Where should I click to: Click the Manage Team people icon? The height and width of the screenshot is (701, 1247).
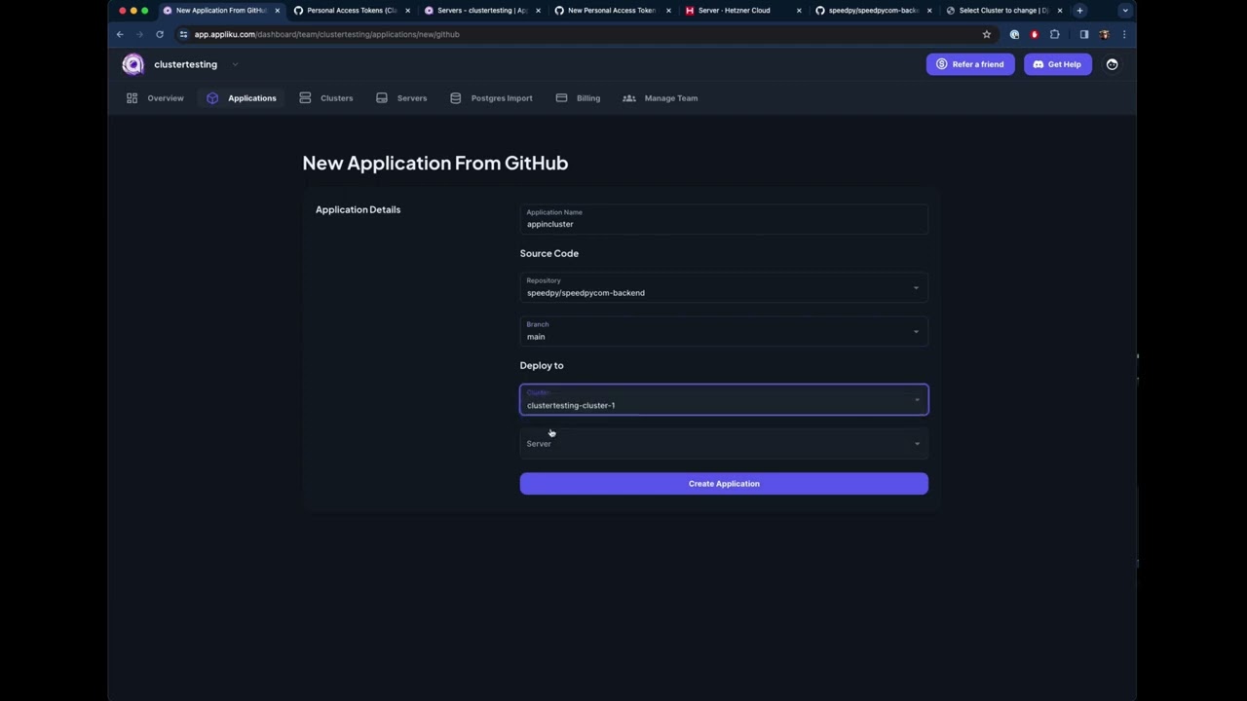click(629, 98)
